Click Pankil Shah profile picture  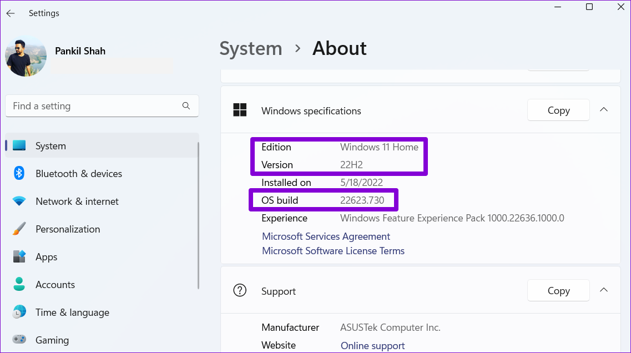click(26, 56)
